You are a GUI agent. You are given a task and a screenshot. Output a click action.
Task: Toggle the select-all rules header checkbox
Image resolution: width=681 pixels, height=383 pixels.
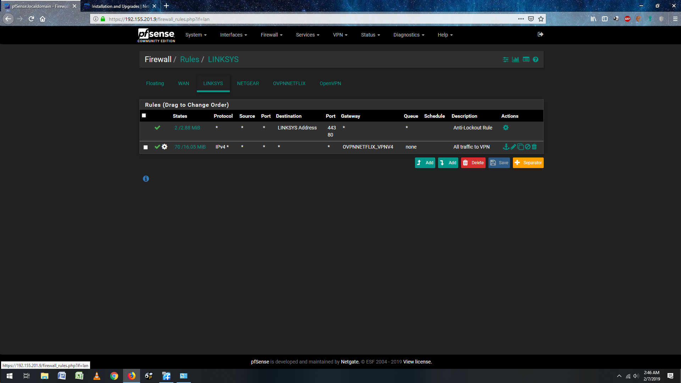144,116
